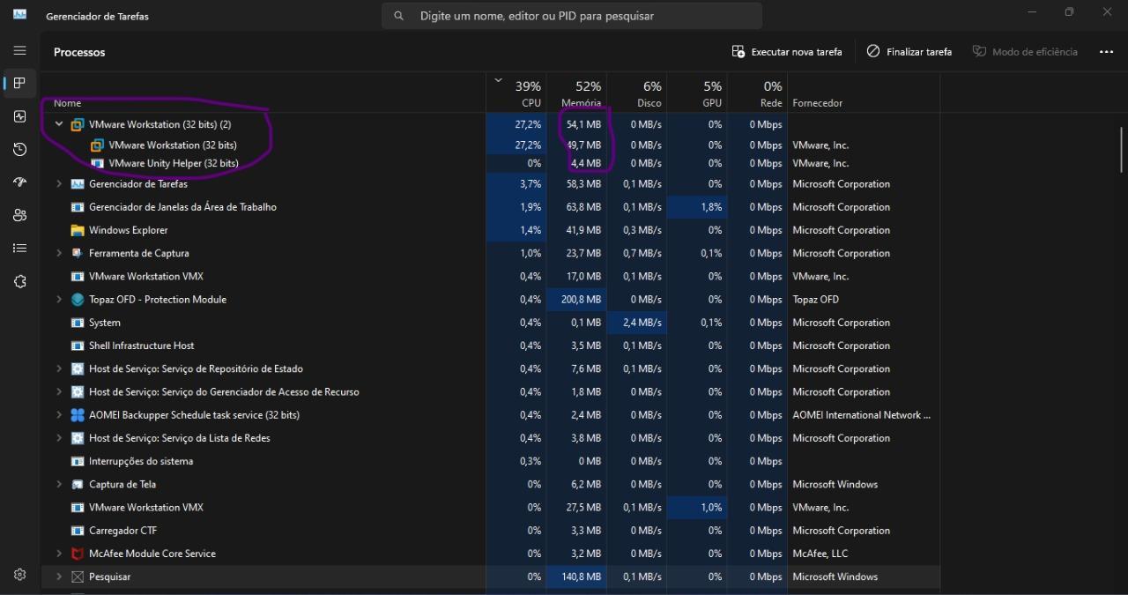Collapse the VMware Workstation (32 bits) group
This screenshot has width=1128, height=595.
[x=59, y=124]
